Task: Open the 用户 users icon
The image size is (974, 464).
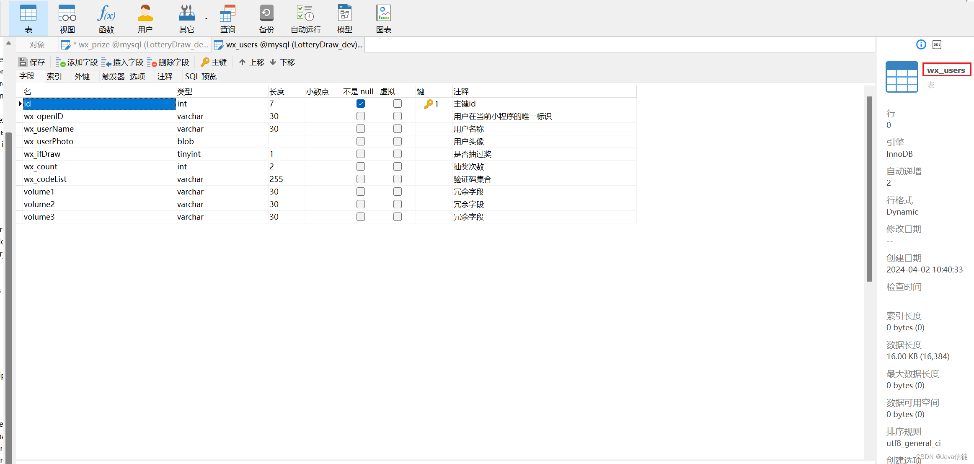Action: (145, 18)
